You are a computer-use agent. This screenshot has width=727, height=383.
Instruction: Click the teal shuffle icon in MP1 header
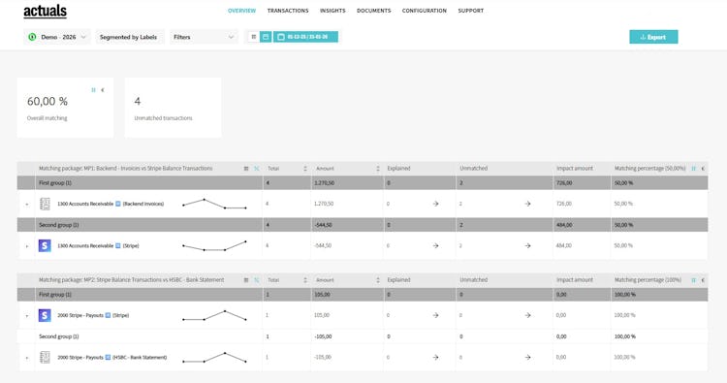pyautogui.click(x=257, y=169)
